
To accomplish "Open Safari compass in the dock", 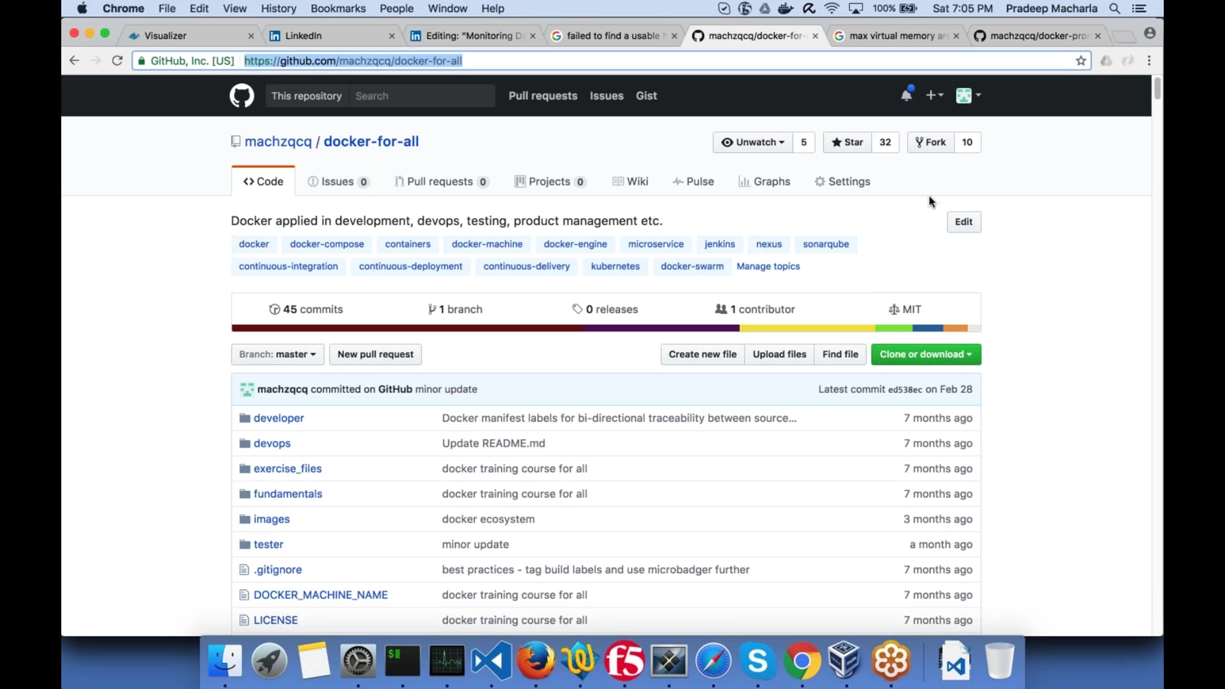I will tap(713, 660).
